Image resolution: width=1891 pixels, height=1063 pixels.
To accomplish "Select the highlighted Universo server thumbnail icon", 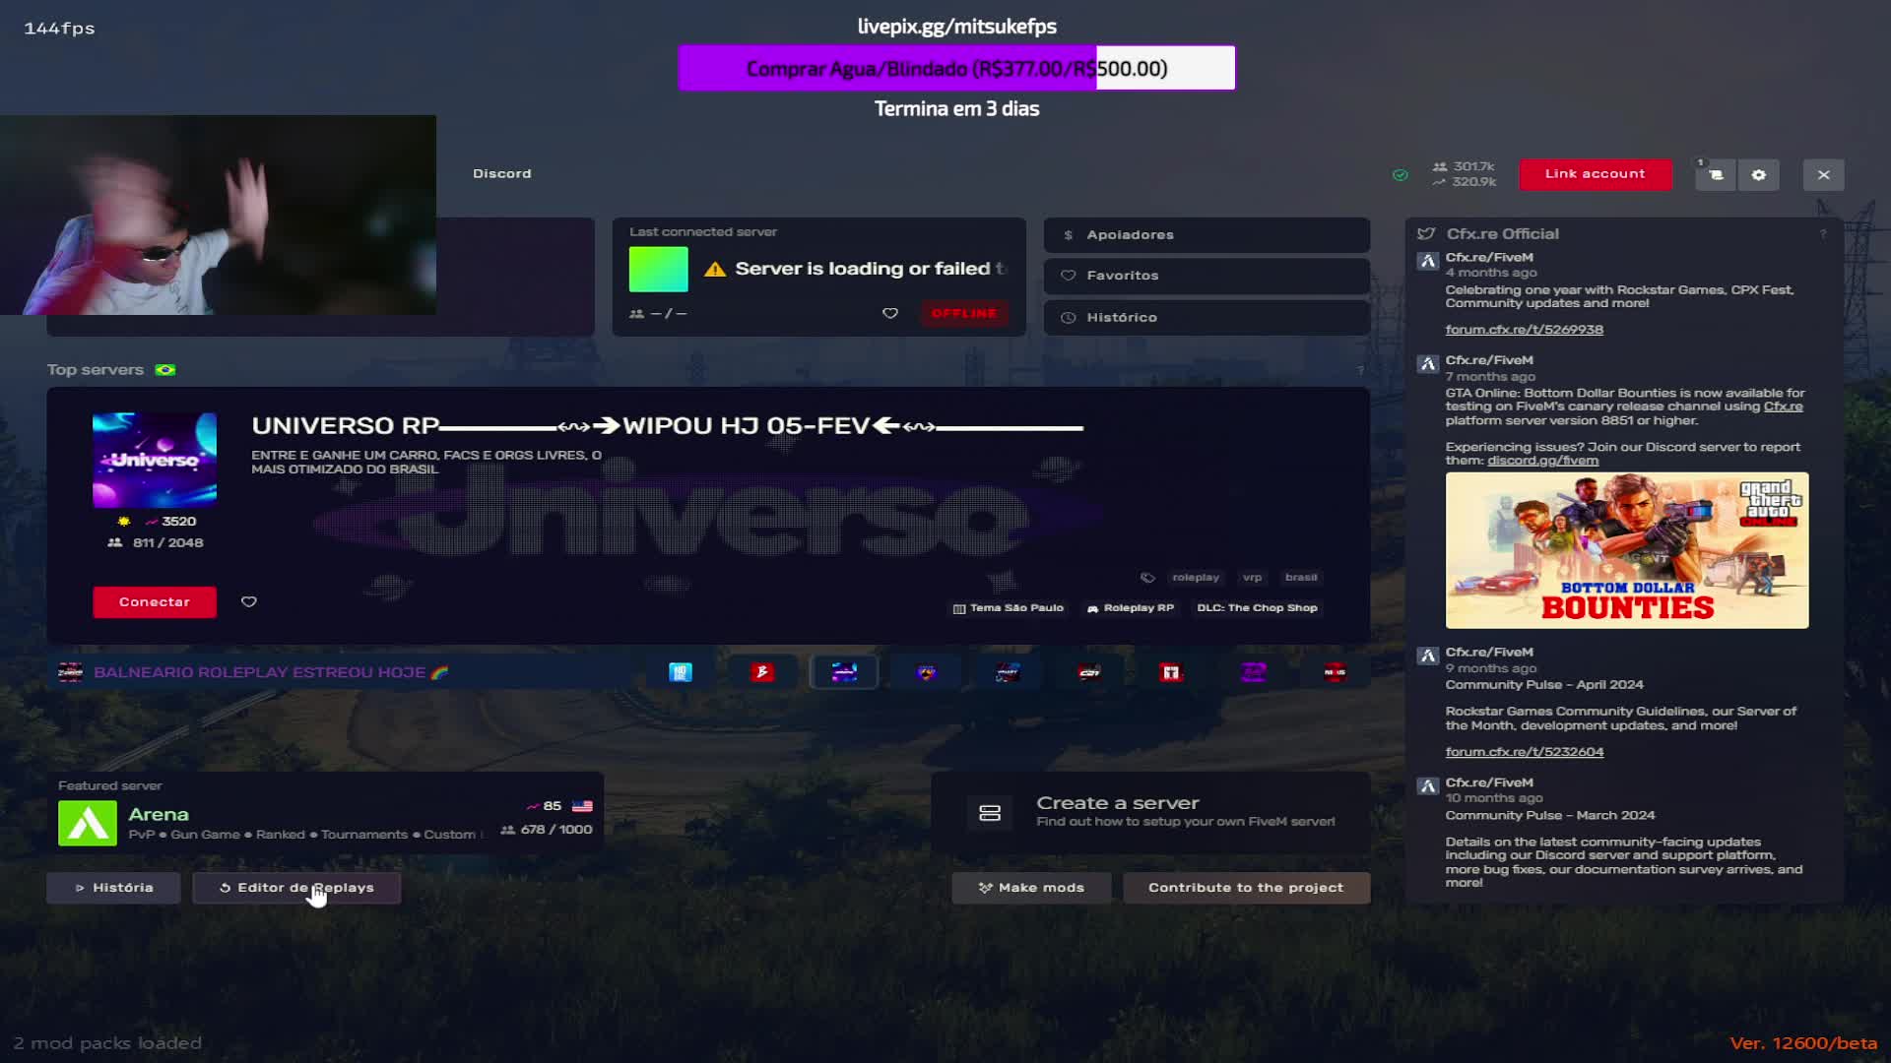I will (844, 672).
